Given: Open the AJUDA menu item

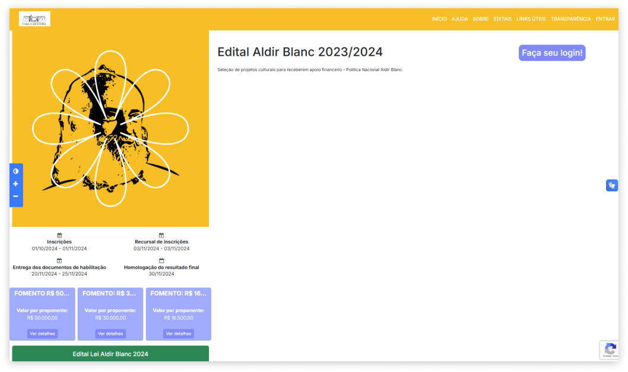Looking at the screenshot, I should pos(459,19).
